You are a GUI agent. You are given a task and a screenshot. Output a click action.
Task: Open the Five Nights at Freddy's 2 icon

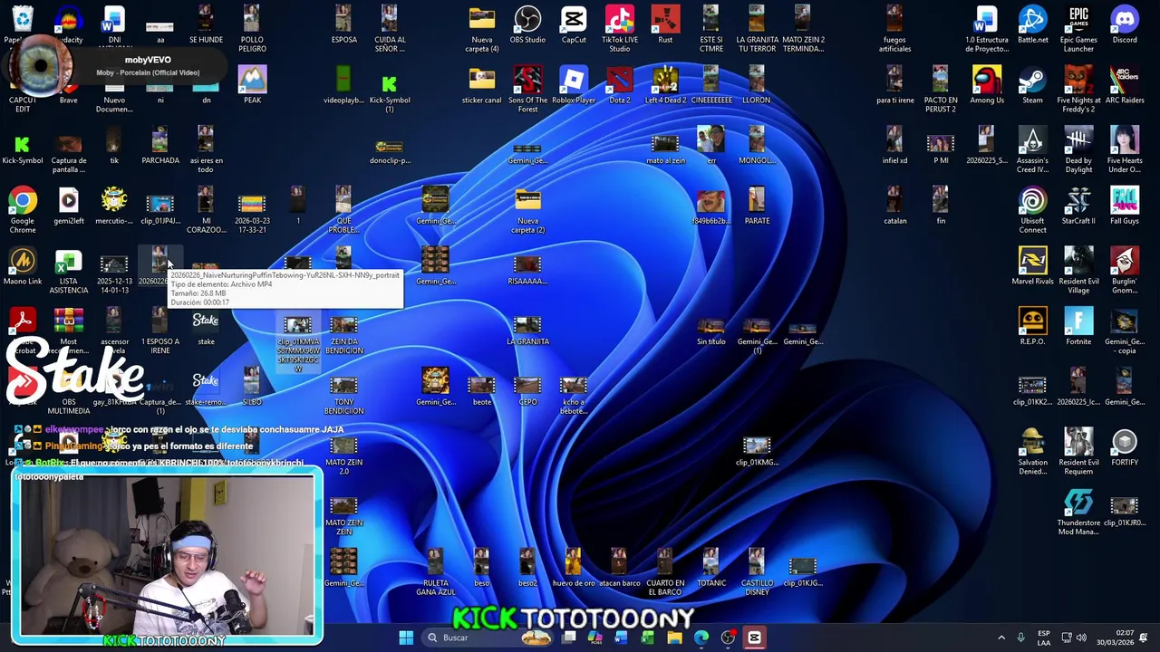1078,89
